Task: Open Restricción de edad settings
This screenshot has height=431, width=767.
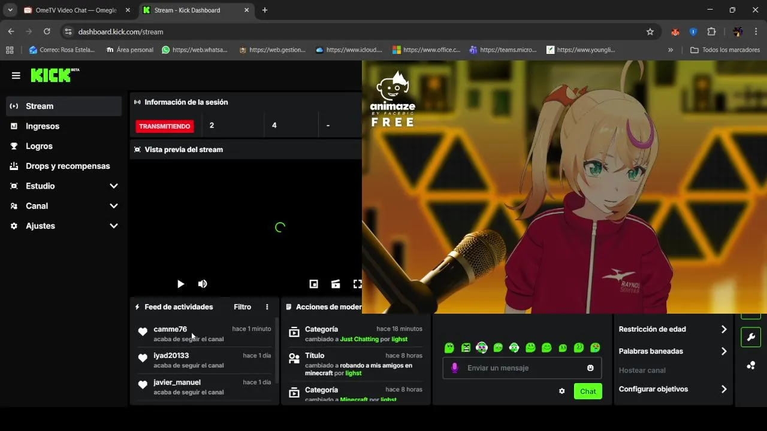Action: pyautogui.click(x=673, y=329)
